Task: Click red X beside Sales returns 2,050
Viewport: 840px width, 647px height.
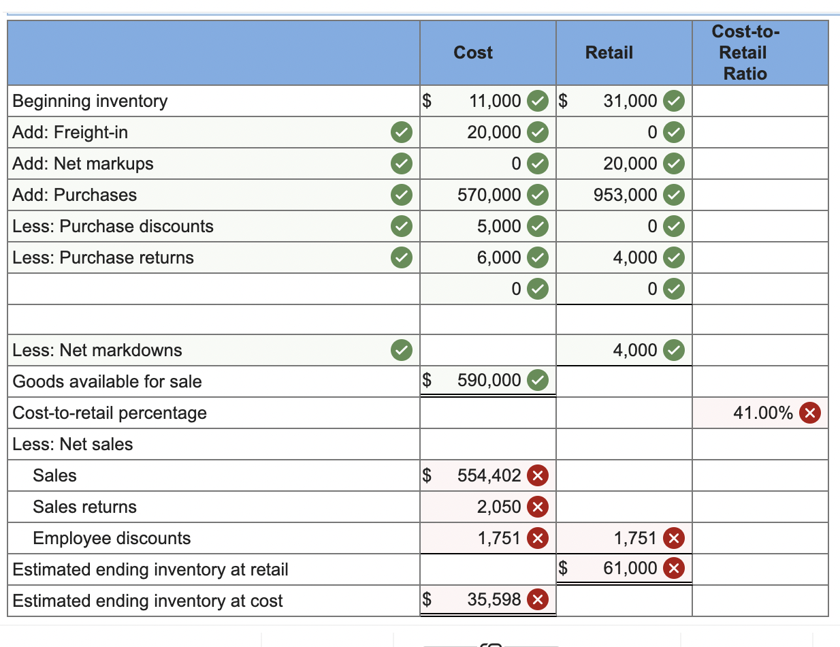Action: coord(538,507)
